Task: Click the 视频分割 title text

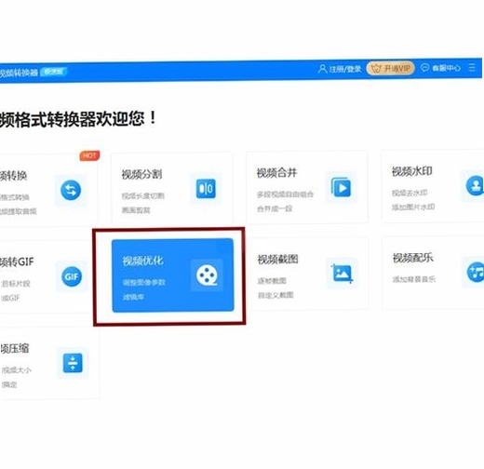Action: click(141, 174)
